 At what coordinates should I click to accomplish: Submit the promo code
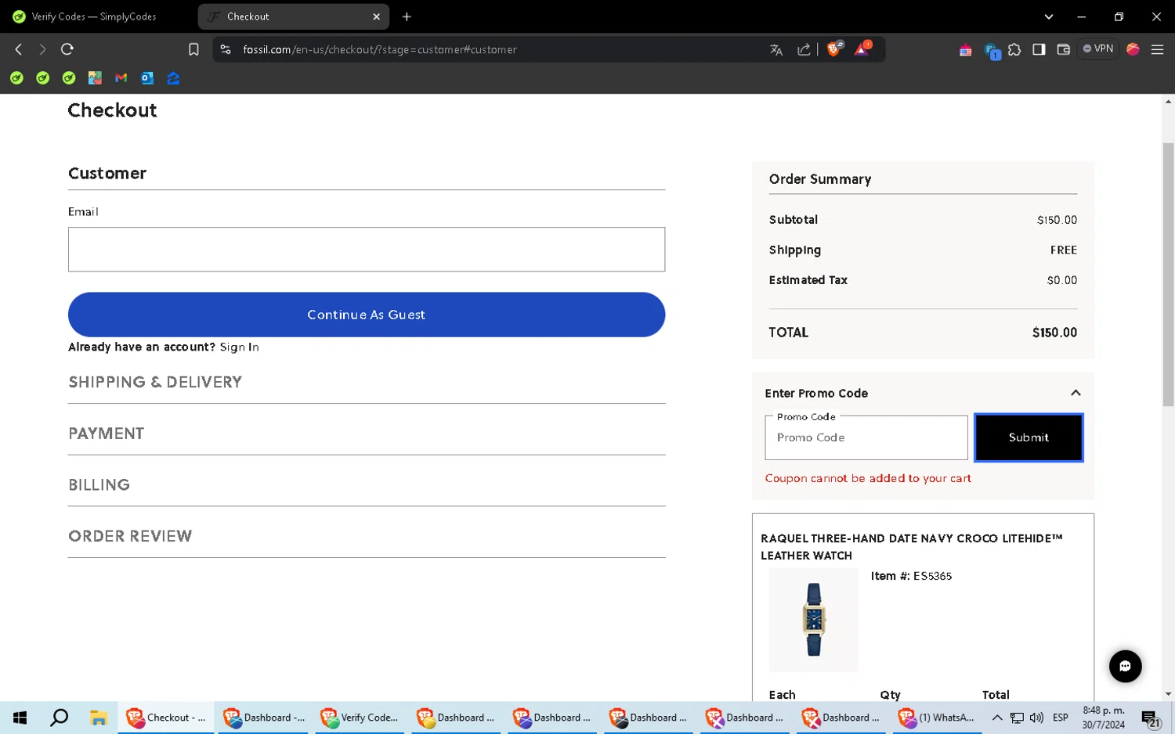[x=1029, y=437]
